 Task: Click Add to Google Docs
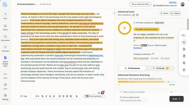click(x=5, y=61)
